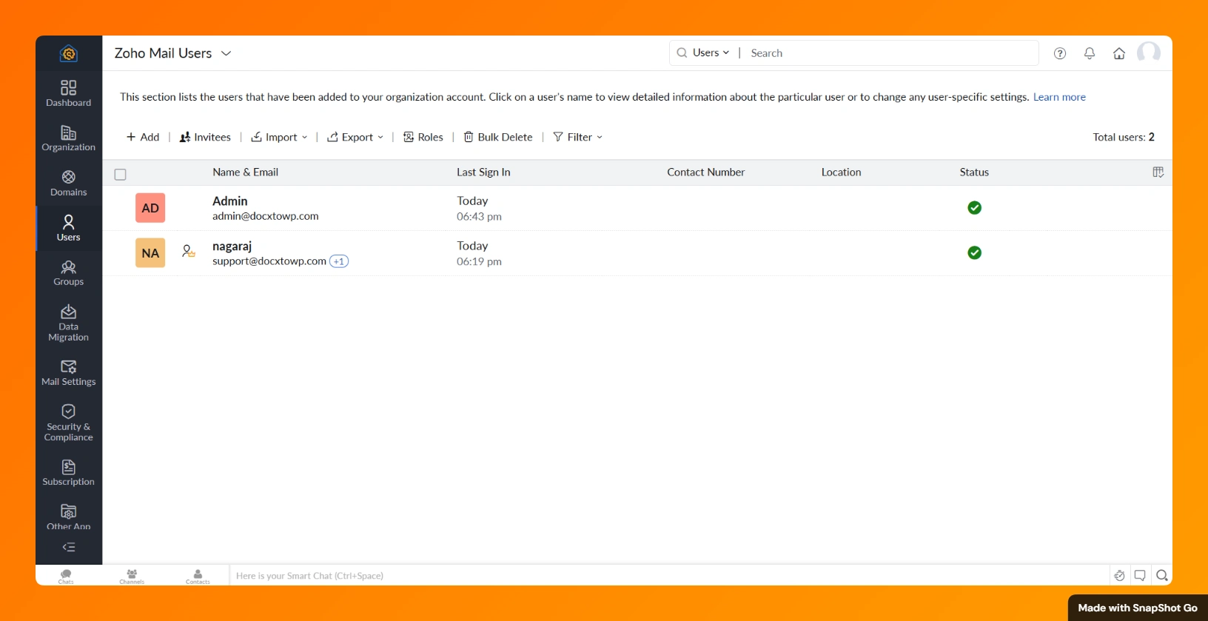Open the column customization icon
Image resolution: width=1208 pixels, height=621 pixels.
tap(1158, 172)
